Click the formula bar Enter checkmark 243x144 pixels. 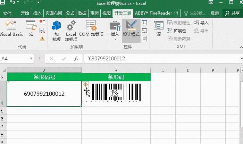point(64,59)
